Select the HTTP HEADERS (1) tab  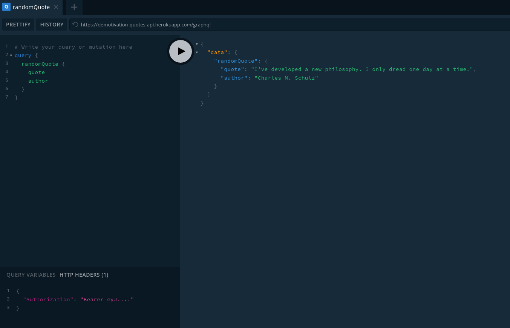pos(84,275)
